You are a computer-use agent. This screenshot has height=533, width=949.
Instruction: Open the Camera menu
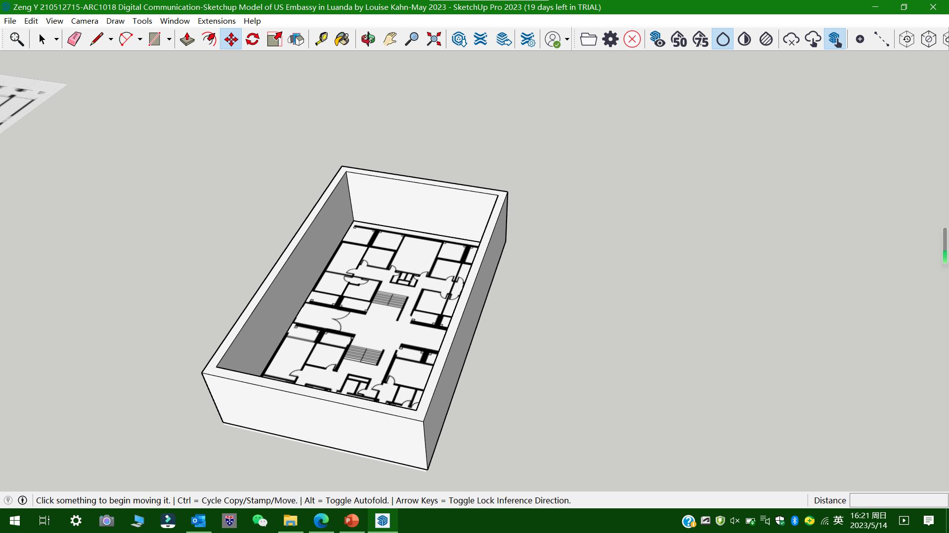click(85, 21)
